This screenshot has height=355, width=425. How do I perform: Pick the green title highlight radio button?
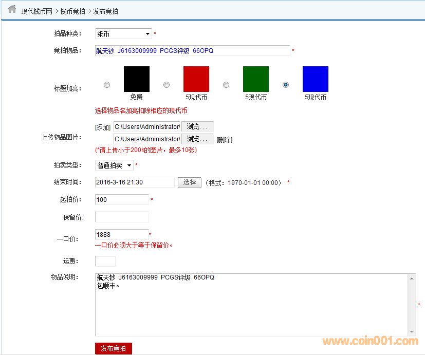point(226,85)
